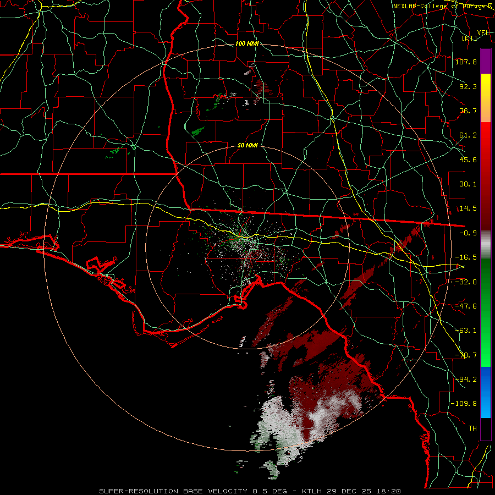This screenshot has width=495, height=495.
Task: Click the VEL legend title
Action: [x=483, y=33]
